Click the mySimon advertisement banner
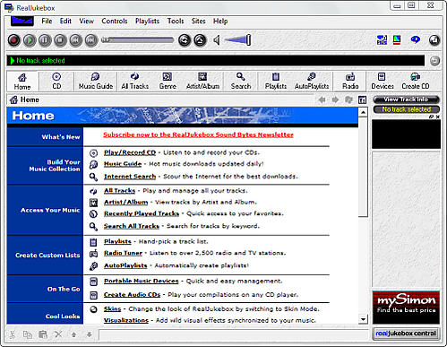 (x=406, y=308)
